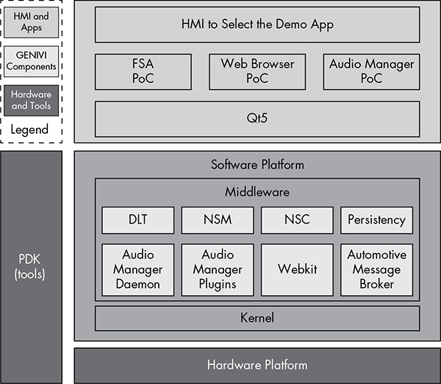Screen dimensions: 441x384
Task: Click the NSC component box
Action: [x=297, y=219]
